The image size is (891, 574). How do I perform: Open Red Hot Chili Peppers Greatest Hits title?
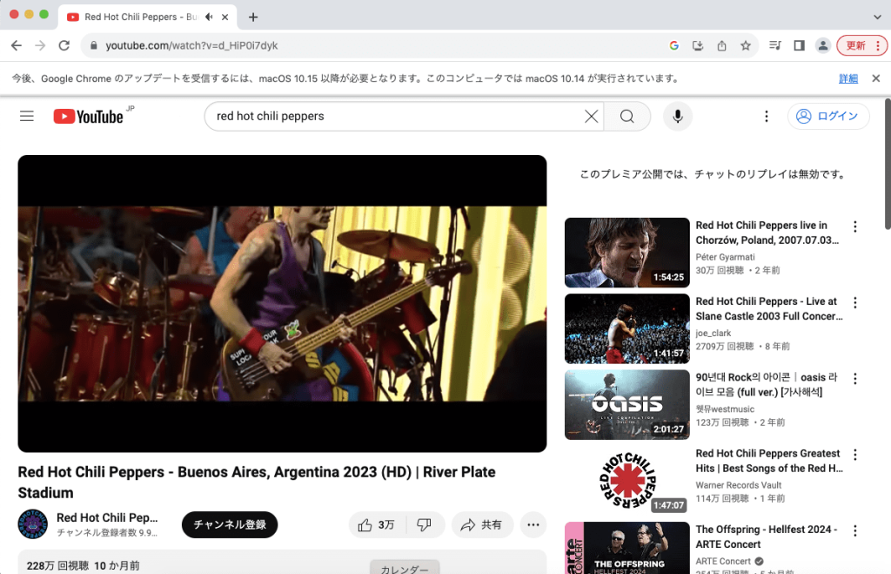pyautogui.click(x=769, y=461)
